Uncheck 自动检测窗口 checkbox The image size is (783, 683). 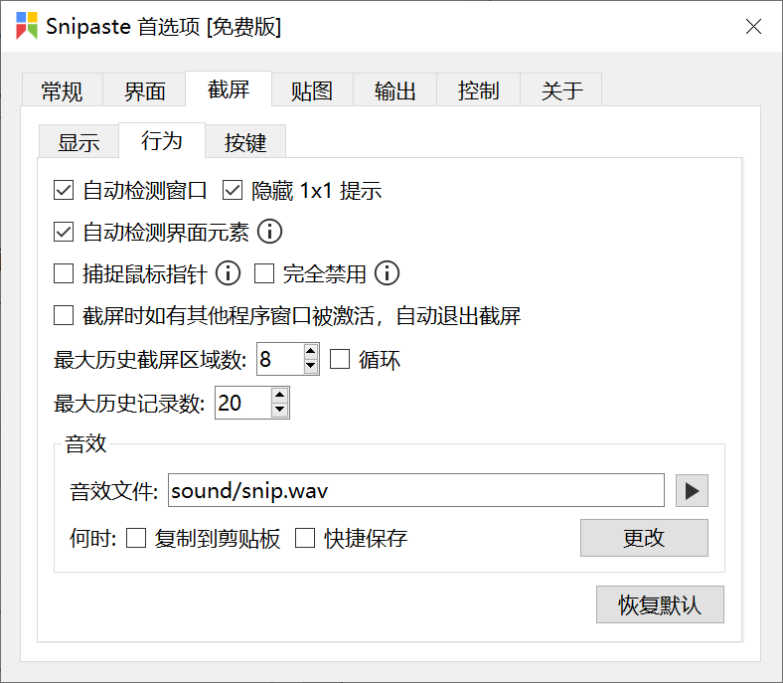tap(64, 190)
